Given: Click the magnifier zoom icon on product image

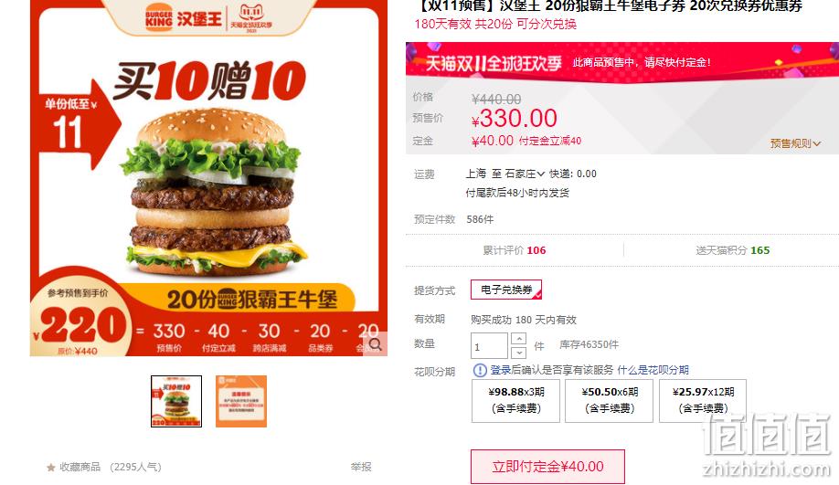Looking at the screenshot, I should click(x=376, y=344).
